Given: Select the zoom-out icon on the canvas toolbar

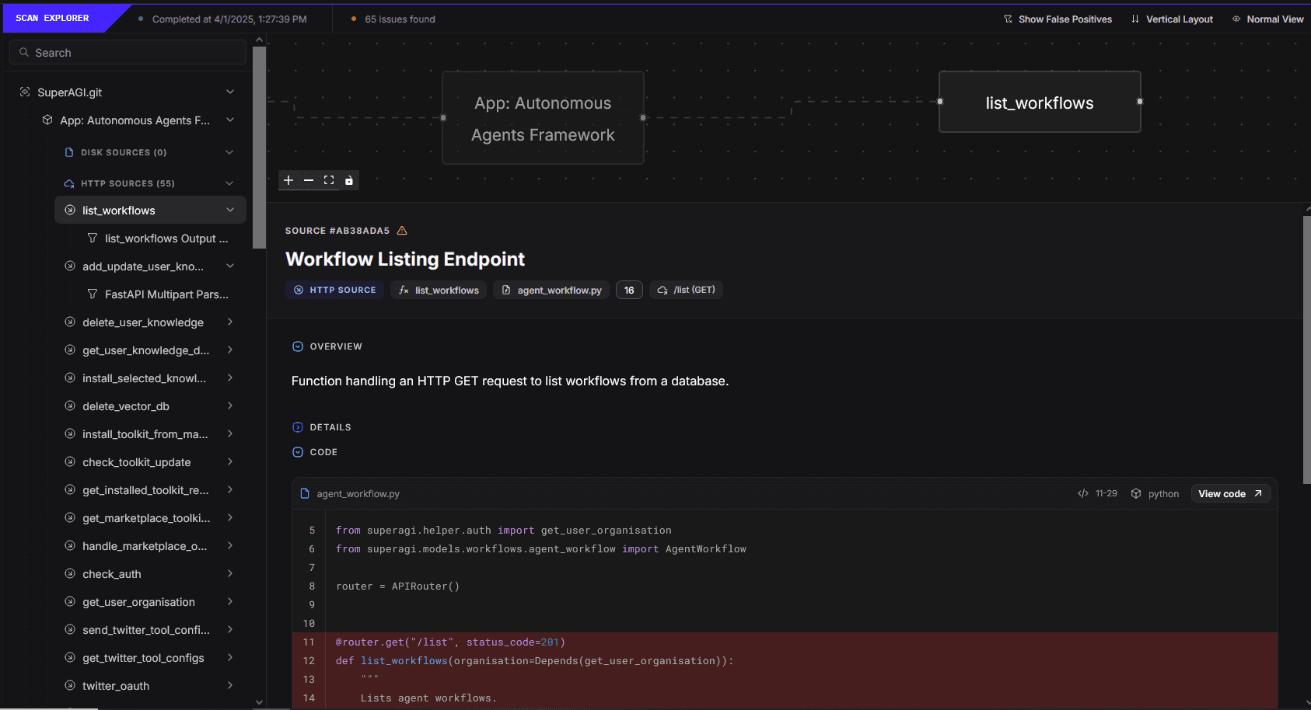Looking at the screenshot, I should [x=309, y=180].
